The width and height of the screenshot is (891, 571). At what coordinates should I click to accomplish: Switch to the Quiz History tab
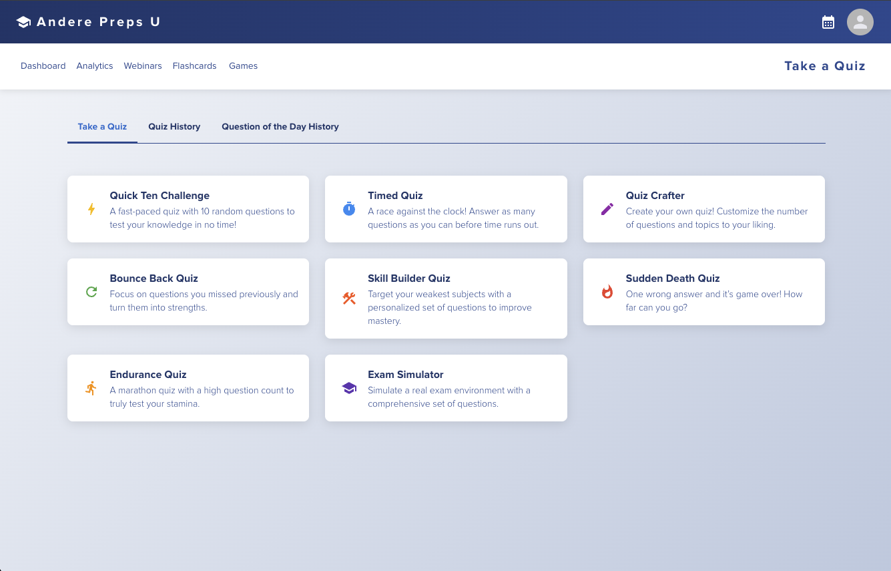point(174,127)
